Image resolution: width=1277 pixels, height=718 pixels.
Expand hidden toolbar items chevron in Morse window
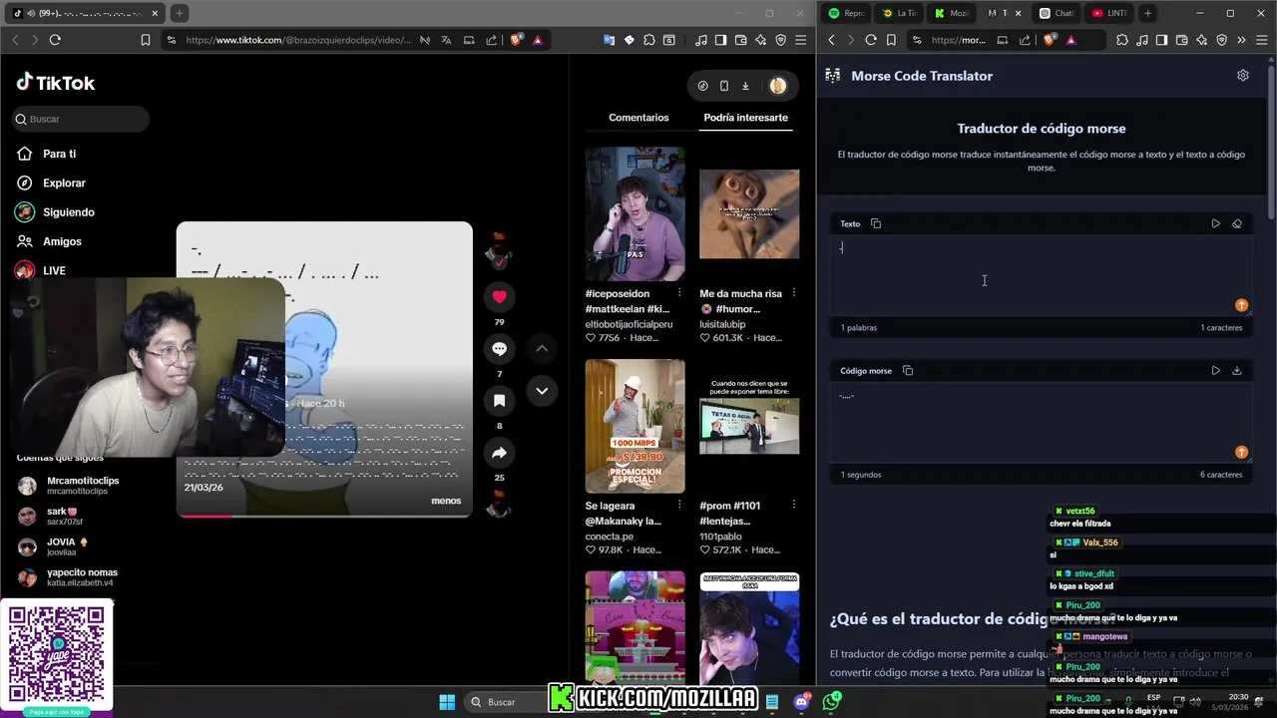[x=1241, y=40]
